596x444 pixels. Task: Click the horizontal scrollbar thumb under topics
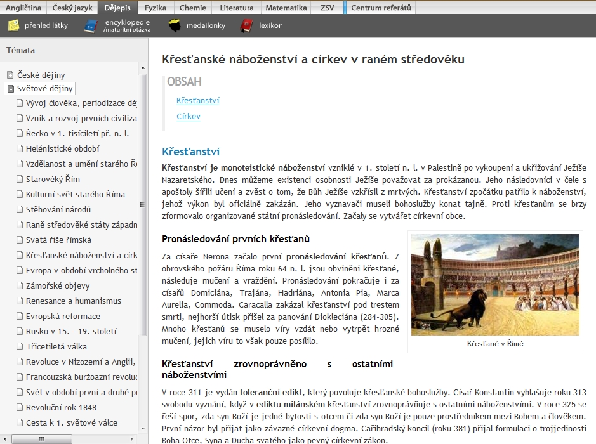[41, 439]
